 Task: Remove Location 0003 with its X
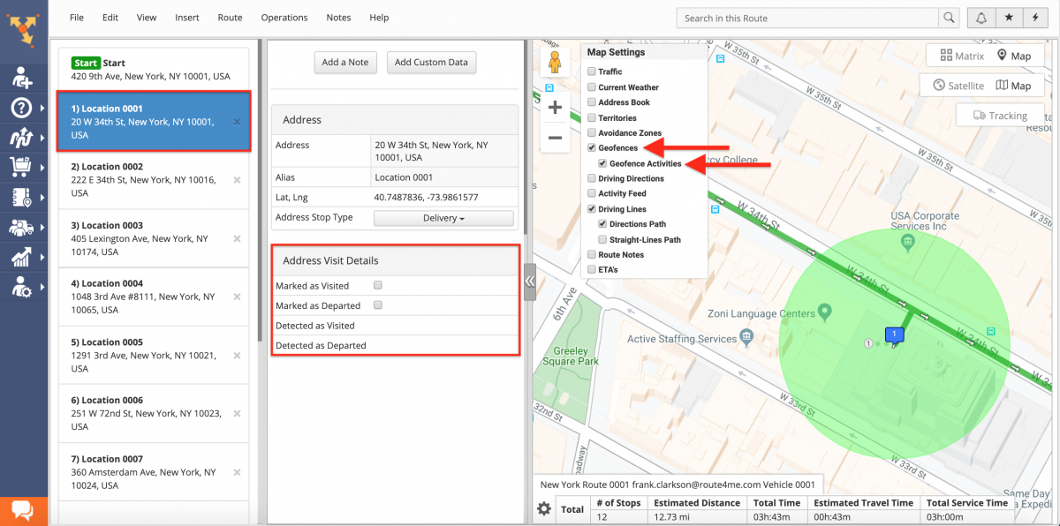[237, 238]
